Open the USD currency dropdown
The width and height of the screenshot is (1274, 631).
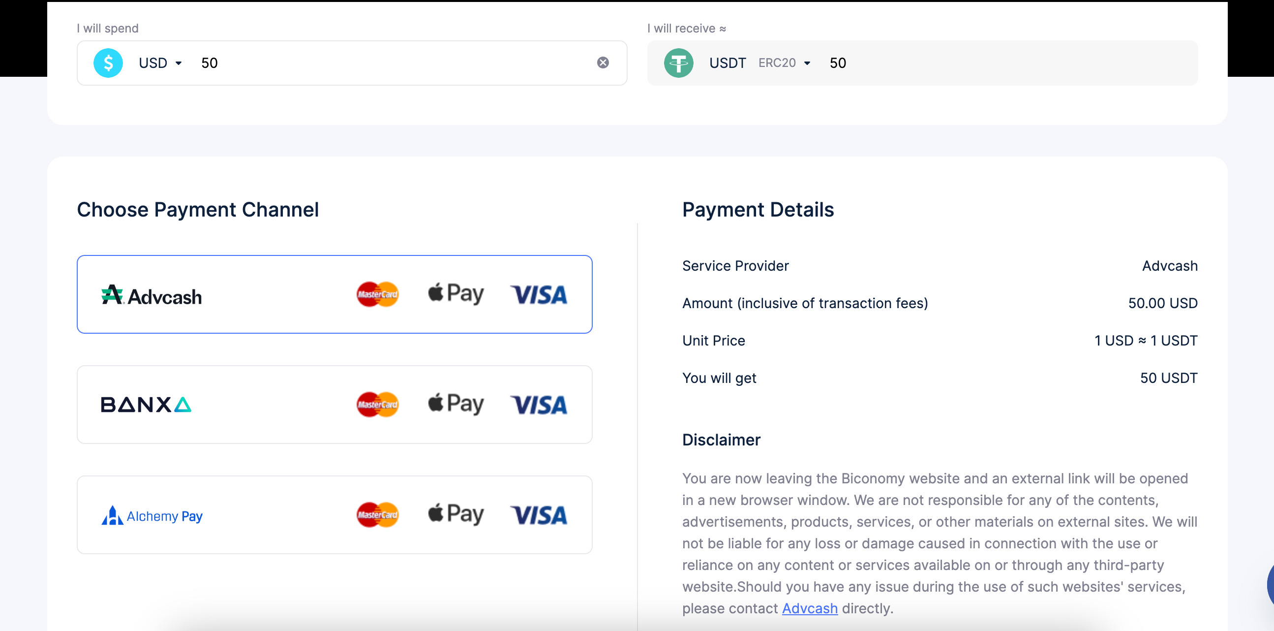click(x=161, y=63)
